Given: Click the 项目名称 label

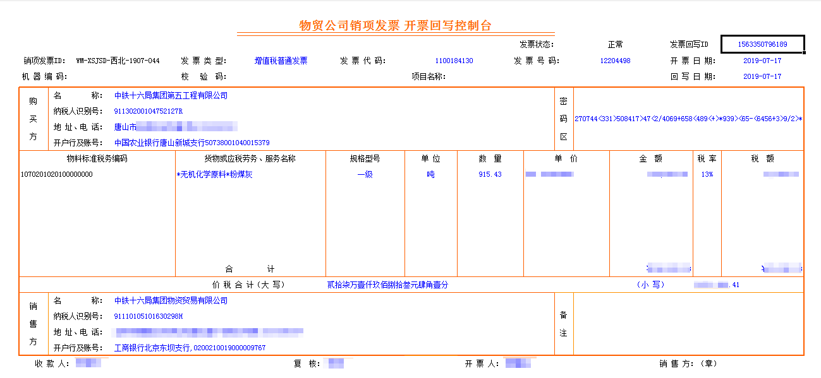Looking at the screenshot, I should pyautogui.click(x=429, y=76).
